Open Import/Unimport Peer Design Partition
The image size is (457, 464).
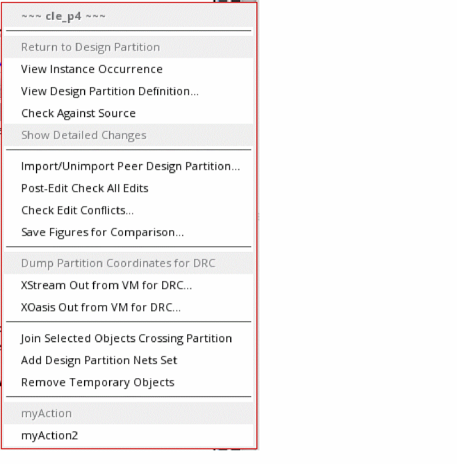pyautogui.click(x=130, y=166)
